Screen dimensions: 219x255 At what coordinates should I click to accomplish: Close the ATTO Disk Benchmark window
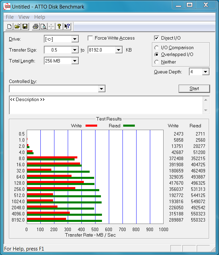206,5
